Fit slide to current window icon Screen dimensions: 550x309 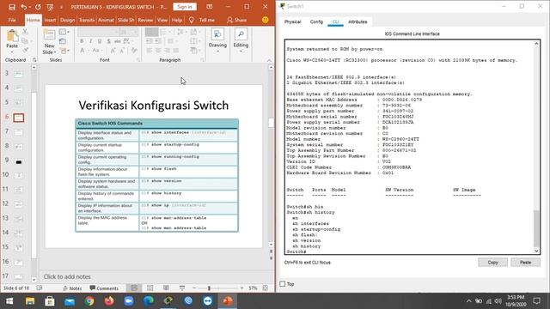click(x=266, y=288)
